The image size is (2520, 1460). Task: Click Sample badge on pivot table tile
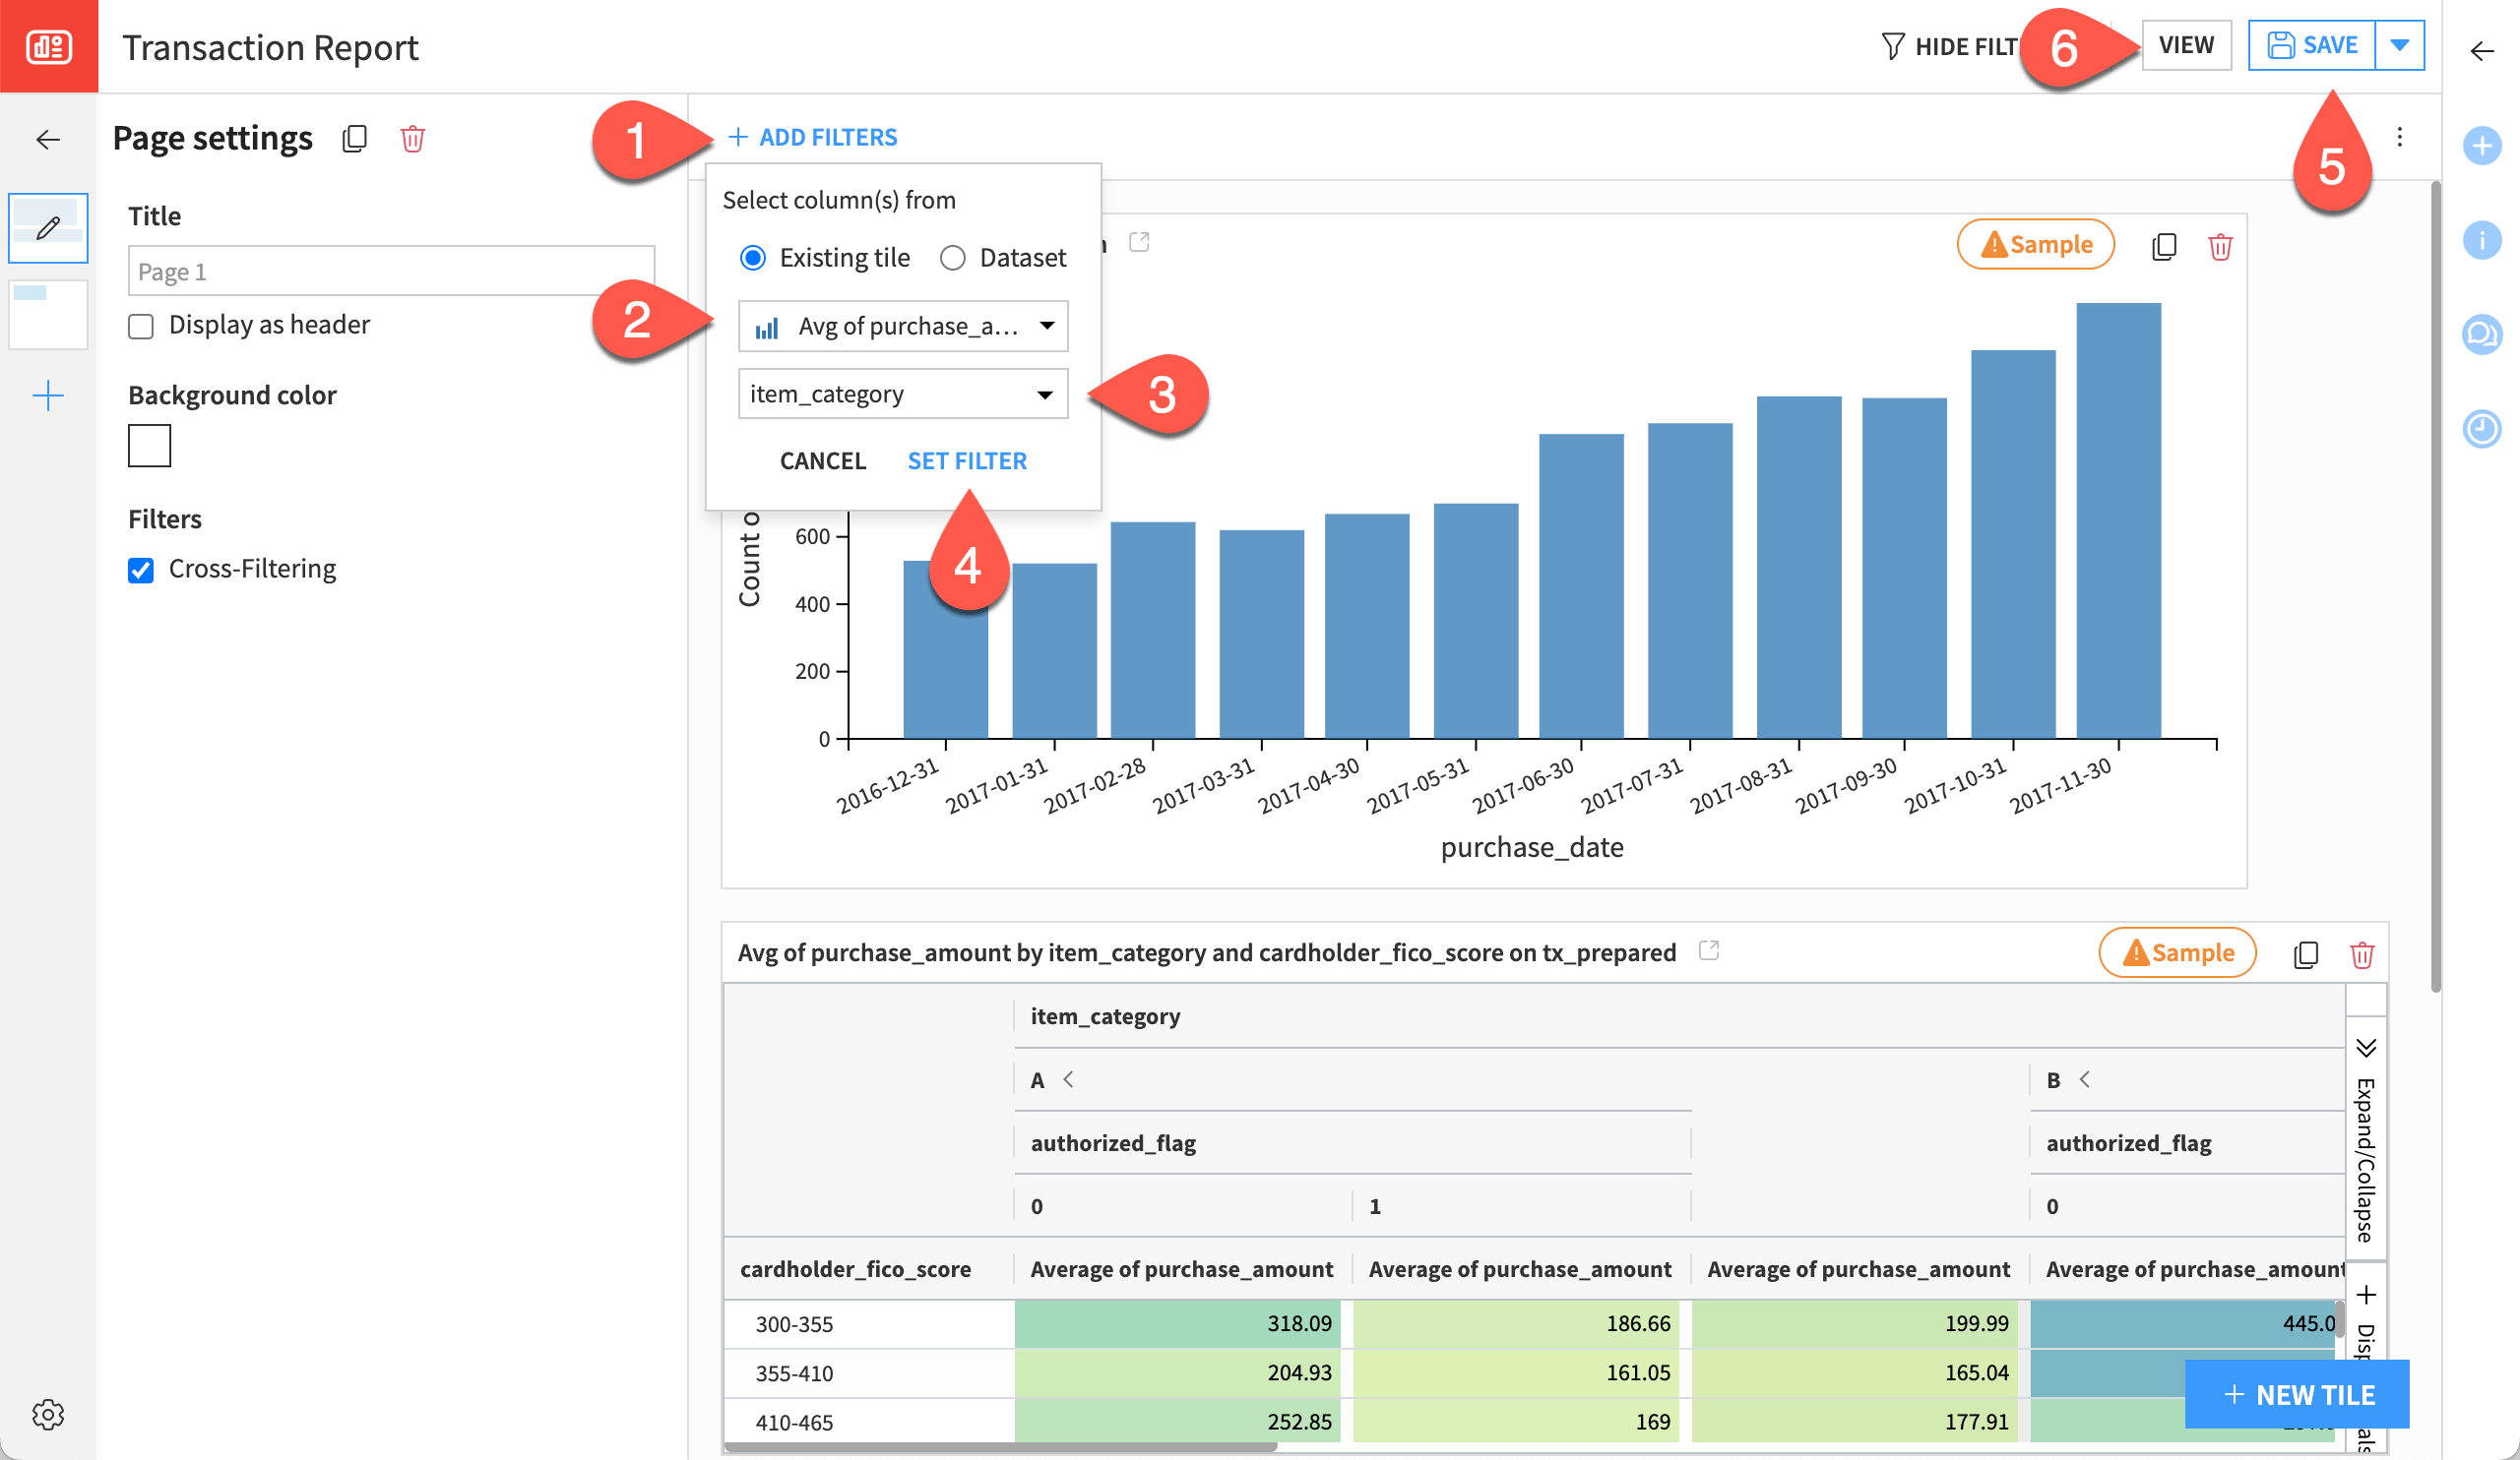pos(2178,953)
